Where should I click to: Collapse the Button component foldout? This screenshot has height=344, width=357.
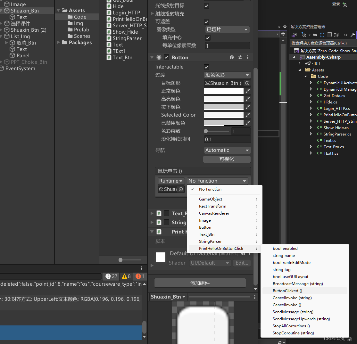(152, 57)
